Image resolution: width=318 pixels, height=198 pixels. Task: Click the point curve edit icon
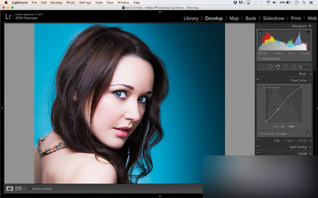(308, 134)
